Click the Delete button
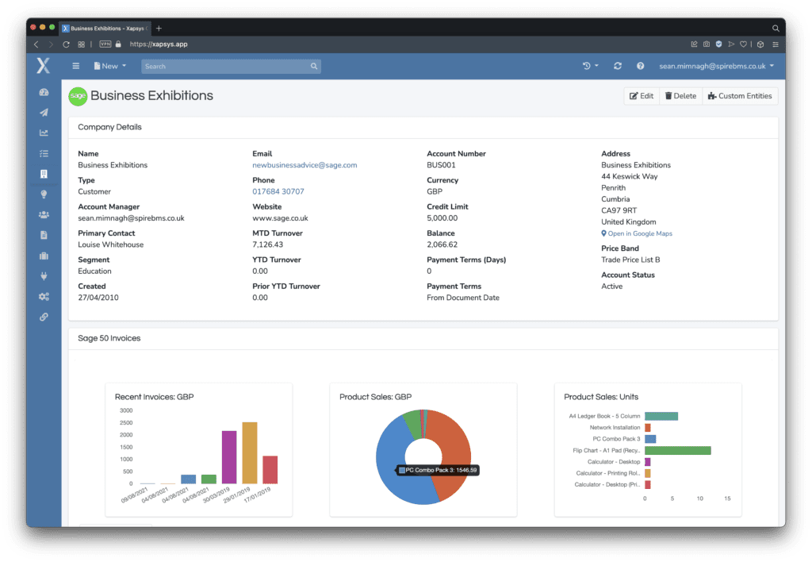 point(680,96)
